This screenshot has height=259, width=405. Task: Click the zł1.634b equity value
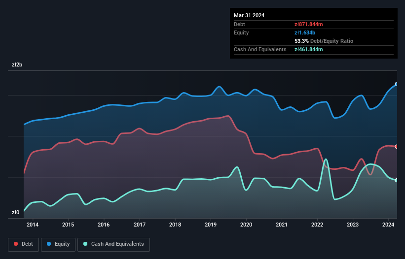tap(305, 32)
